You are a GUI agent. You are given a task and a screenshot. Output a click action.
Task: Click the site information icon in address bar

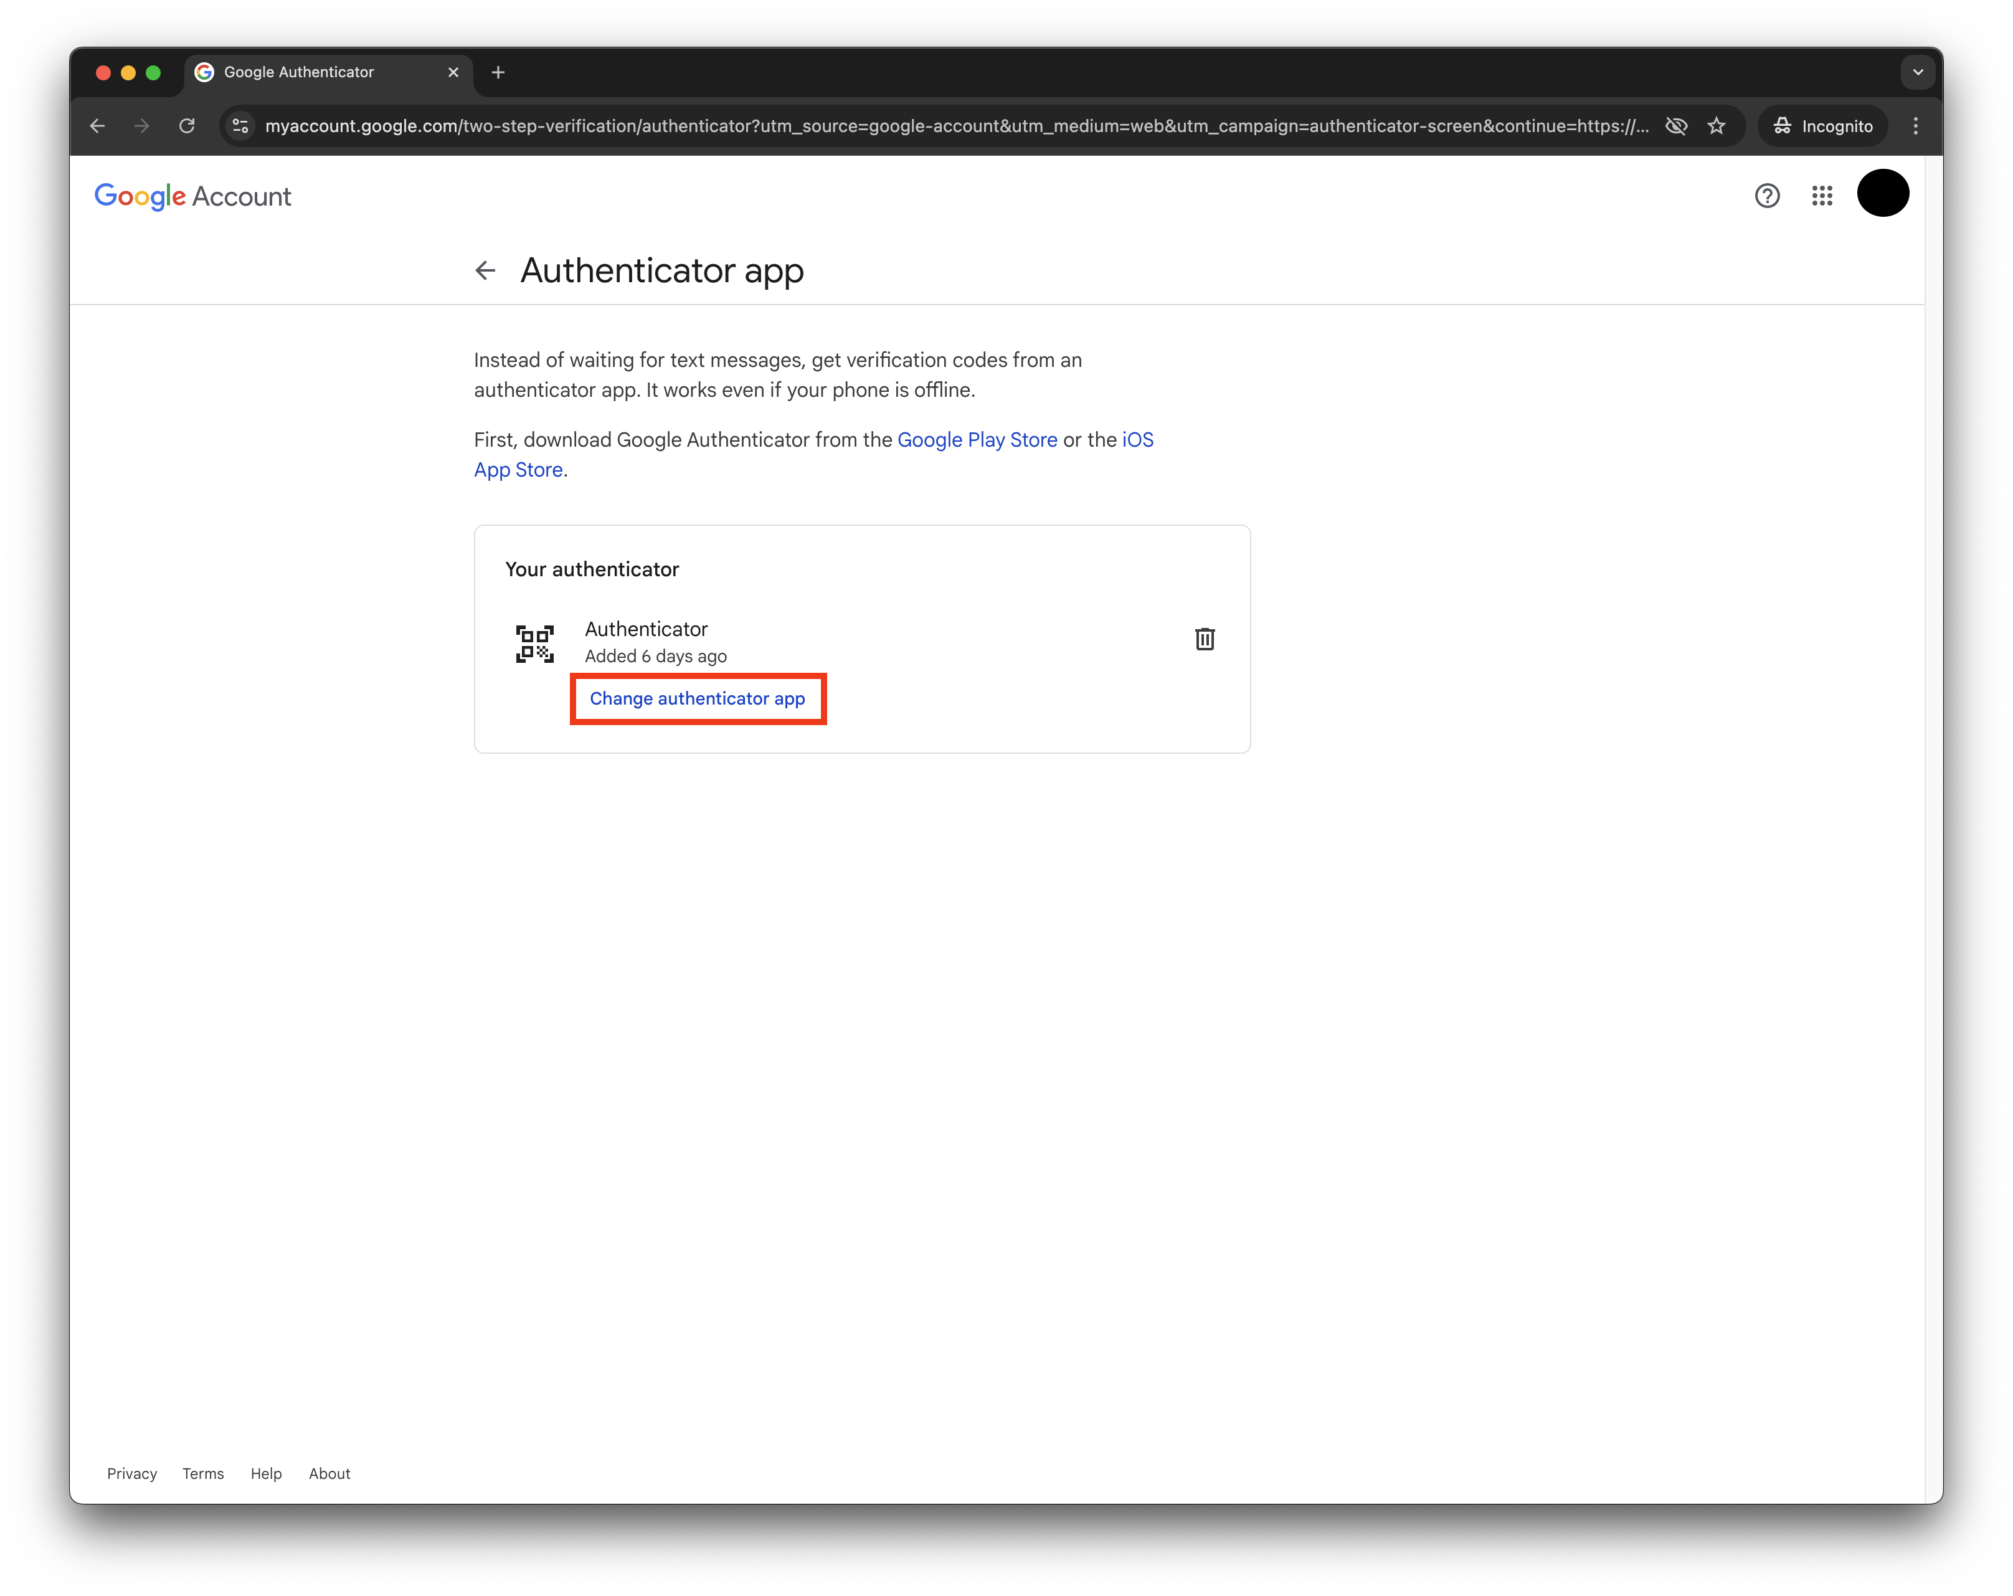coord(241,126)
